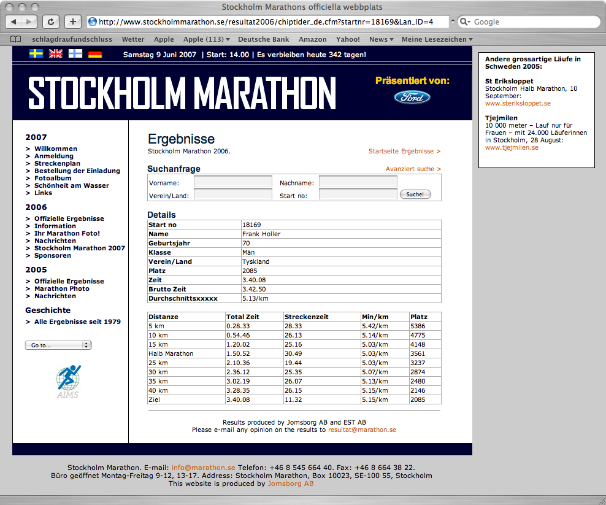Click the Vorname input field
The width and height of the screenshot is (606, 505).
click(233, 182)
